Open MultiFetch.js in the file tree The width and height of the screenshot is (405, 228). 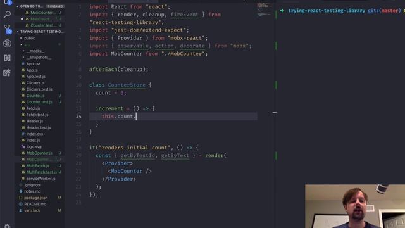pos(38,166)
